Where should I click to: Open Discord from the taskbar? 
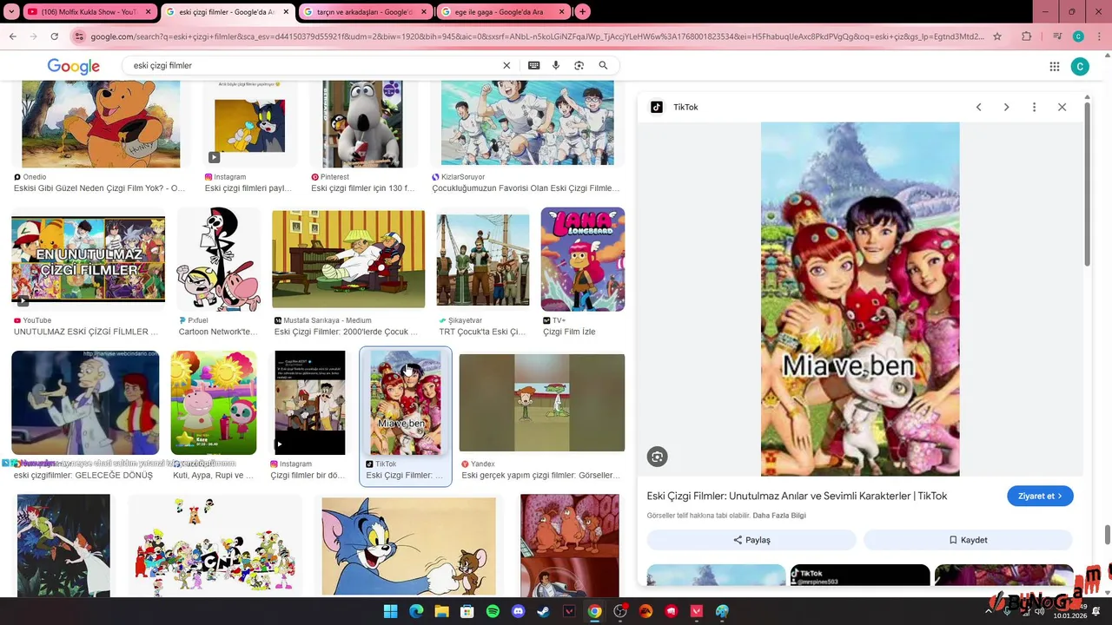point(519,611)
